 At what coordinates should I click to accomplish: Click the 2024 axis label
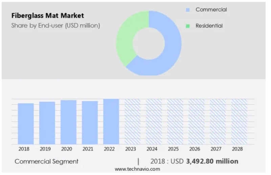152,149
